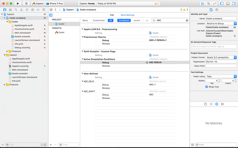Switch to the Info tab
238x148 pixels.
(112, 15)
